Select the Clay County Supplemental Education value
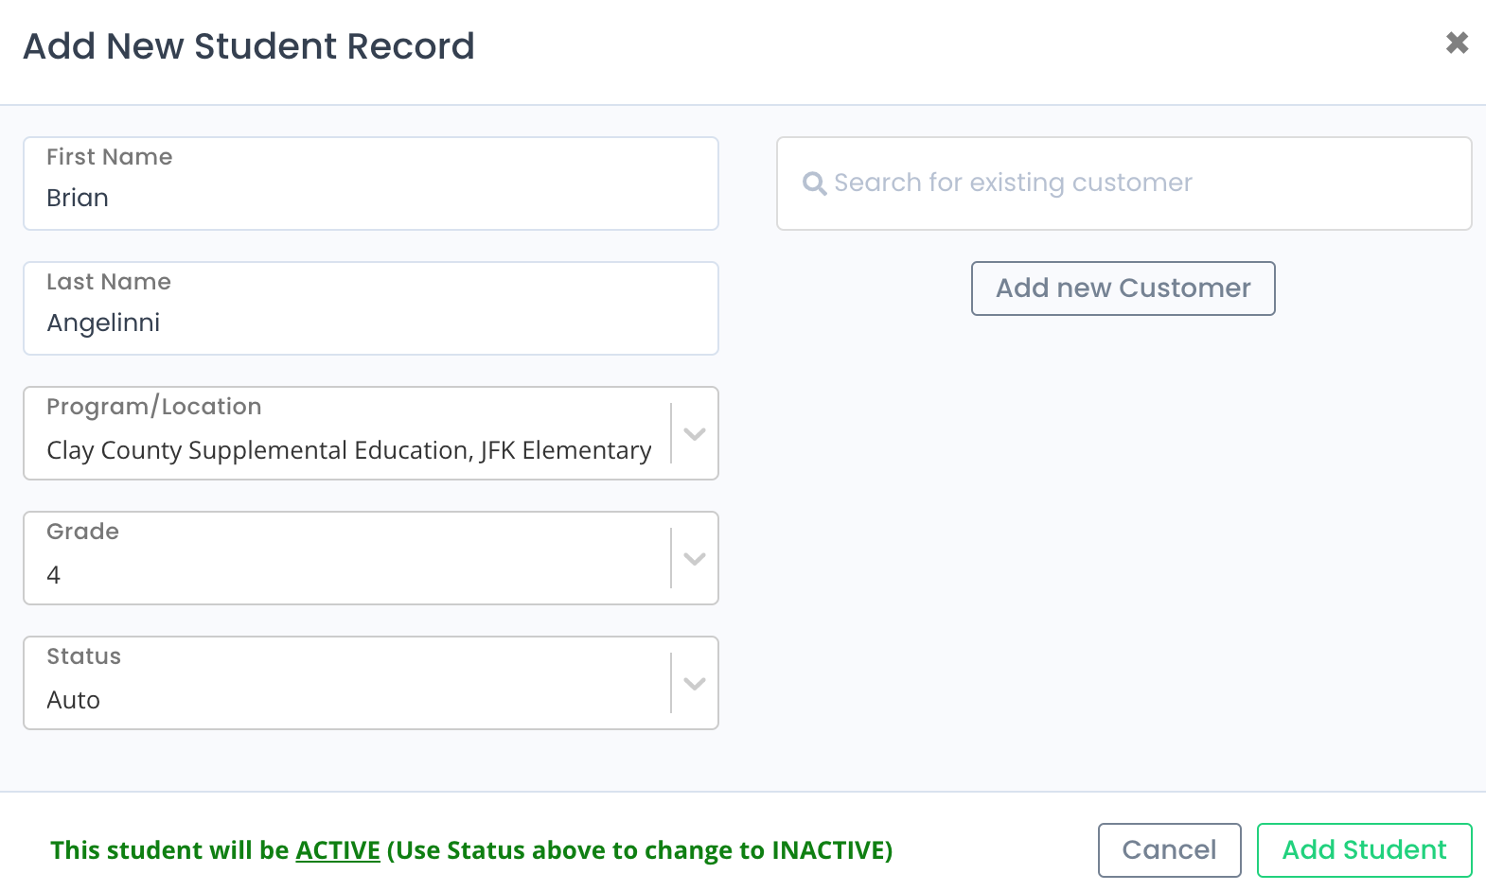 point(349,450)
